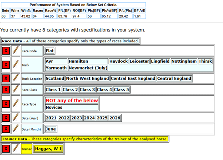
Task: Click the 2023 year value
Action: 77,118
